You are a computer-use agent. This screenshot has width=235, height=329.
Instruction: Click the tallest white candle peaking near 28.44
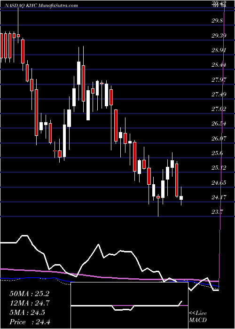click(78, 73)
